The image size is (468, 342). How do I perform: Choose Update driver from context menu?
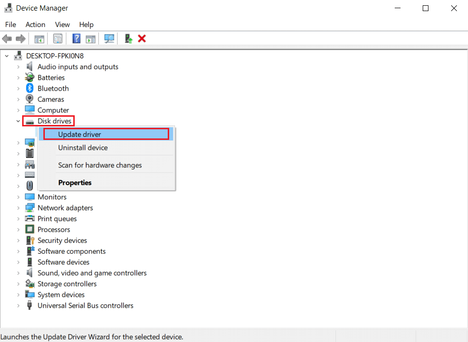coord(106,135)
